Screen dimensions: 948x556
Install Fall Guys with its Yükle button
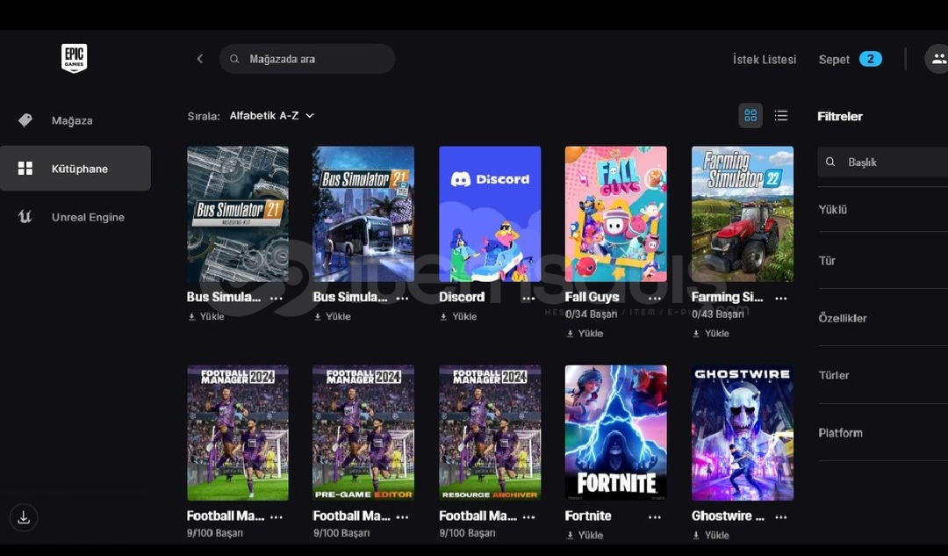585,334
